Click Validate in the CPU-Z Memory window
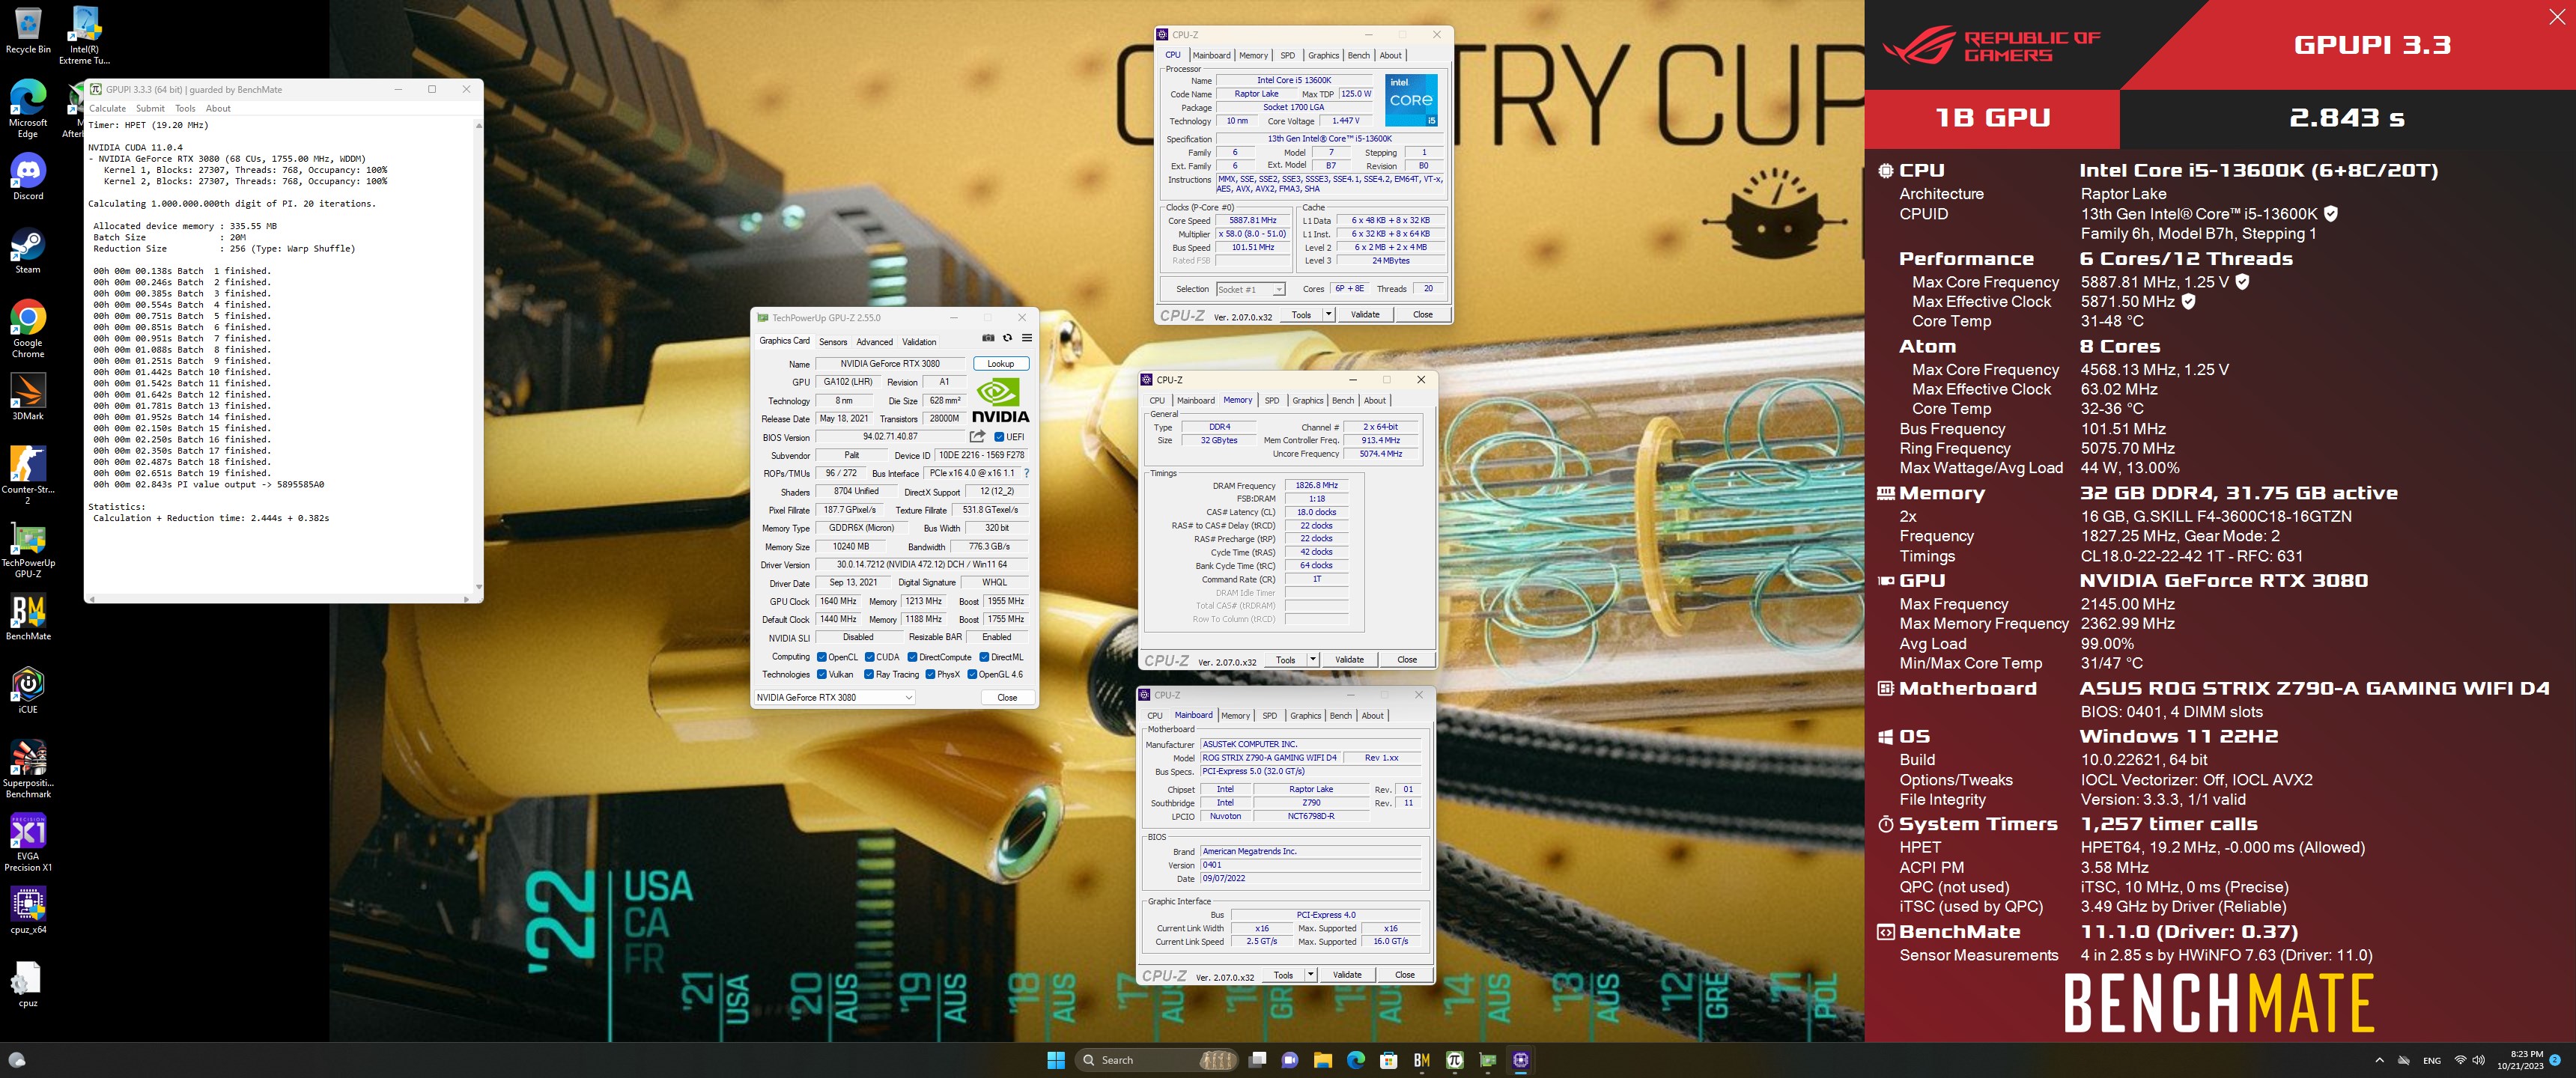This screenshot has height=1078, width=2576. click(x=1349, y=659)
